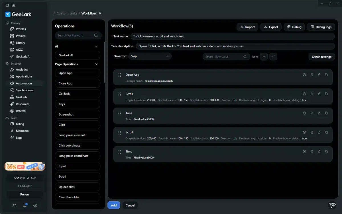Add the Upload files operation
Image resolution: width=342 pixels, height=214 pixels.
pos(78,187)
